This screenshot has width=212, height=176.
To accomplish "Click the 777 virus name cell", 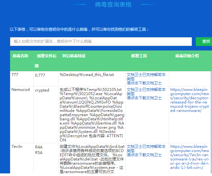I will click(x=15, y=75).
